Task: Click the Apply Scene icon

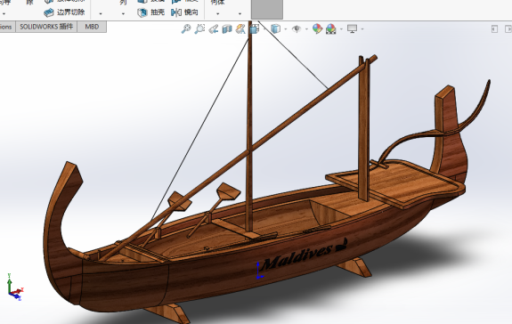Action: pyautogui.click(x=330, y=28)
